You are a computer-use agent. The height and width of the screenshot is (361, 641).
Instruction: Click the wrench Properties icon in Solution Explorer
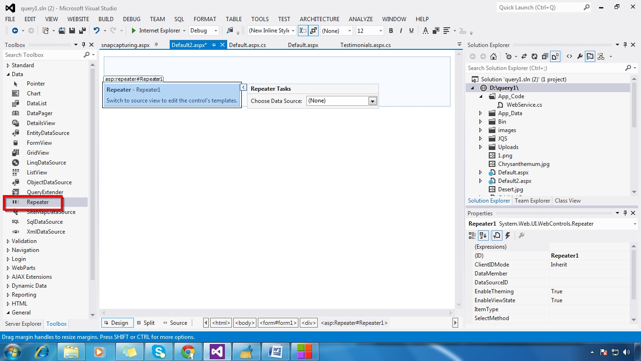click(x=580, y=56)
